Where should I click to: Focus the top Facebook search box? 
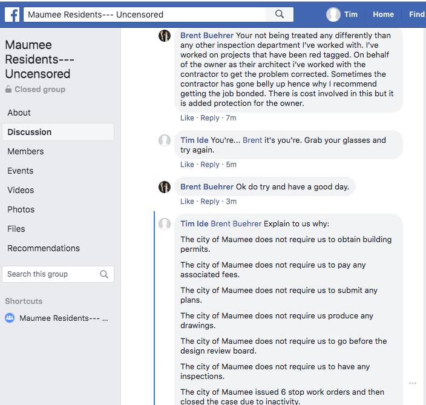click(145, 15)
